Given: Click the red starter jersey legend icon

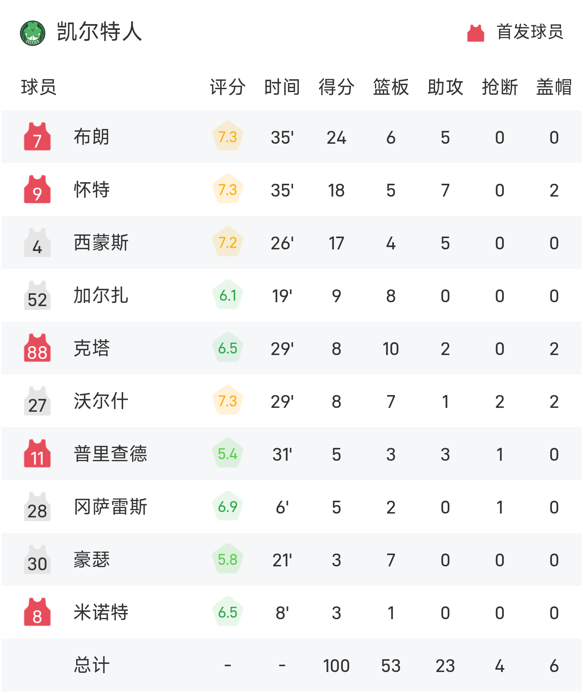Looking at the screenshot, I should point(475,33).
